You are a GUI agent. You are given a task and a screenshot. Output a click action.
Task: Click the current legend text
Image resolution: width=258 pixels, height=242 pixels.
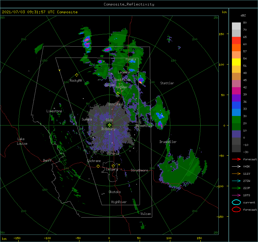[249, 202]
